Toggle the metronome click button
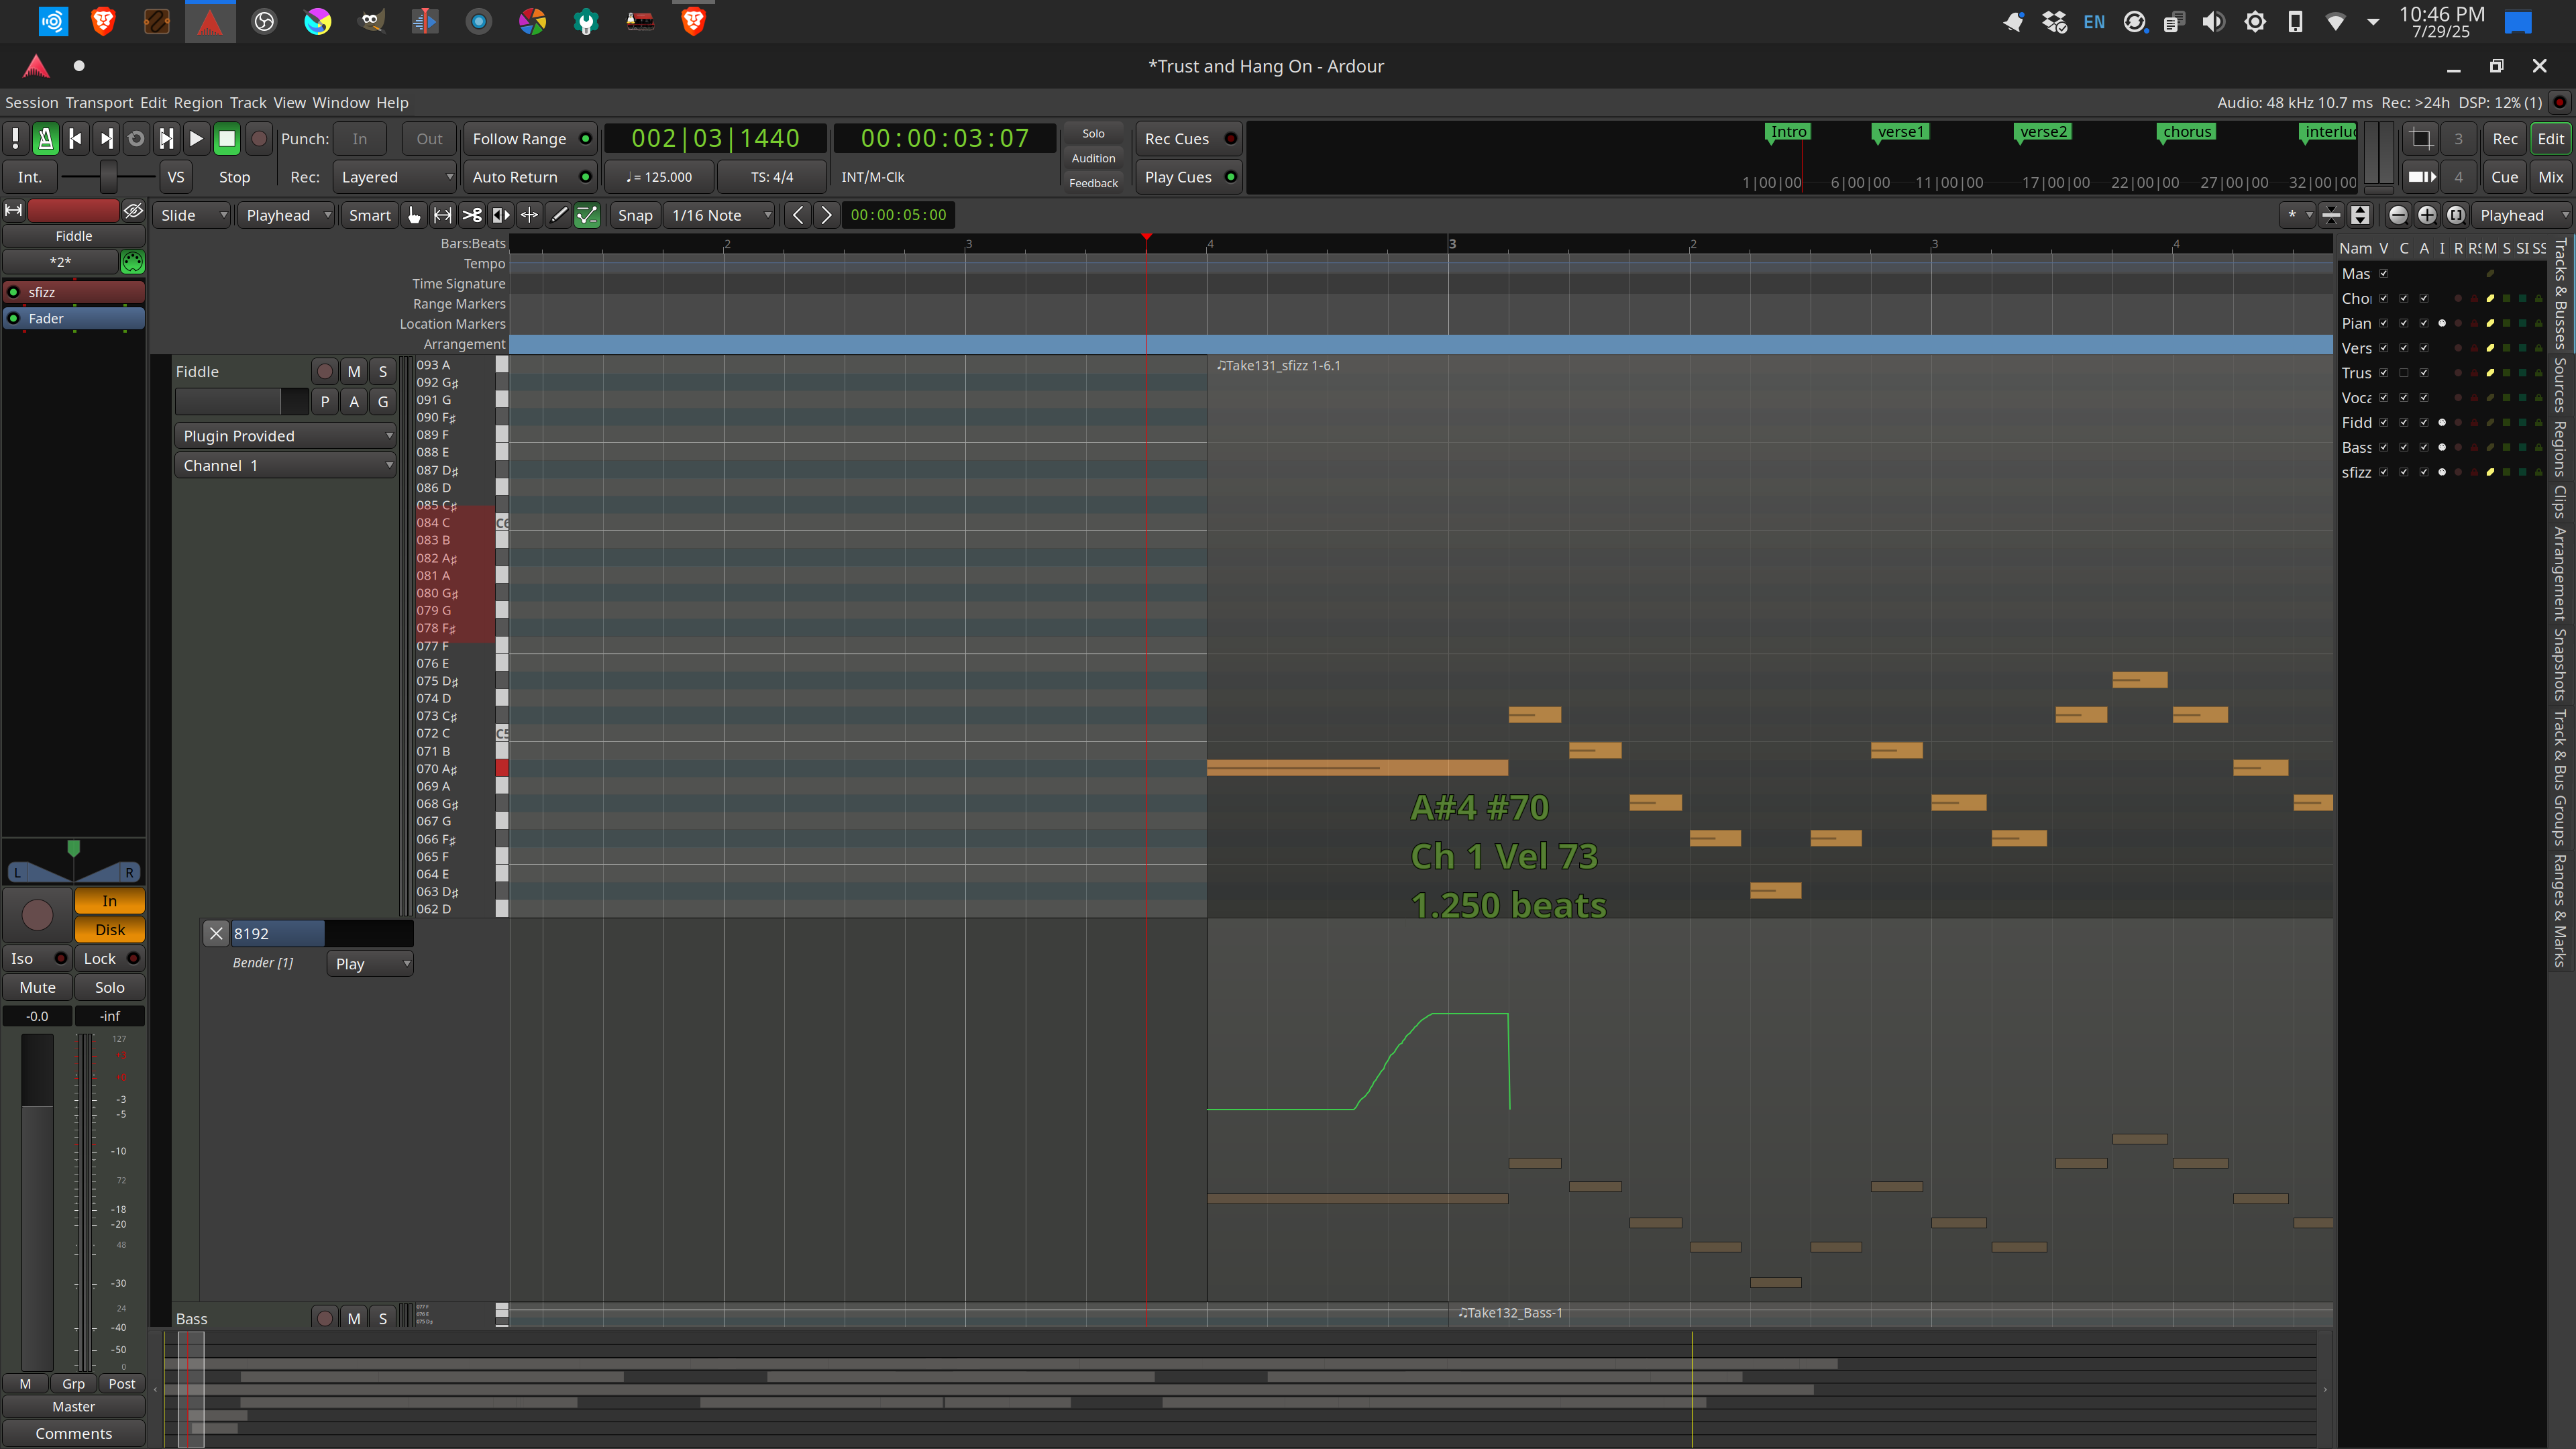 [x=45, y=139]
